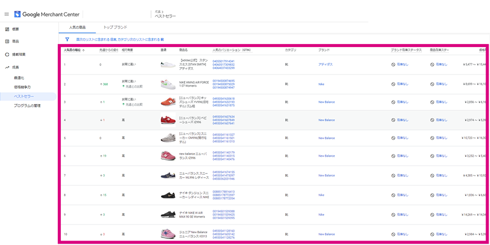Open GTIN link 04055017914341
490x245 pixels.
(223, 61)
